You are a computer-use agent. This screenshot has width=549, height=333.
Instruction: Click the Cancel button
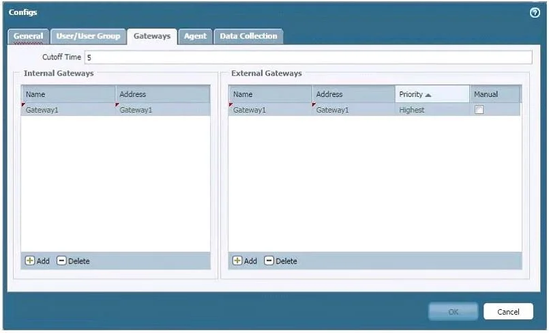[x=508, y=311]
